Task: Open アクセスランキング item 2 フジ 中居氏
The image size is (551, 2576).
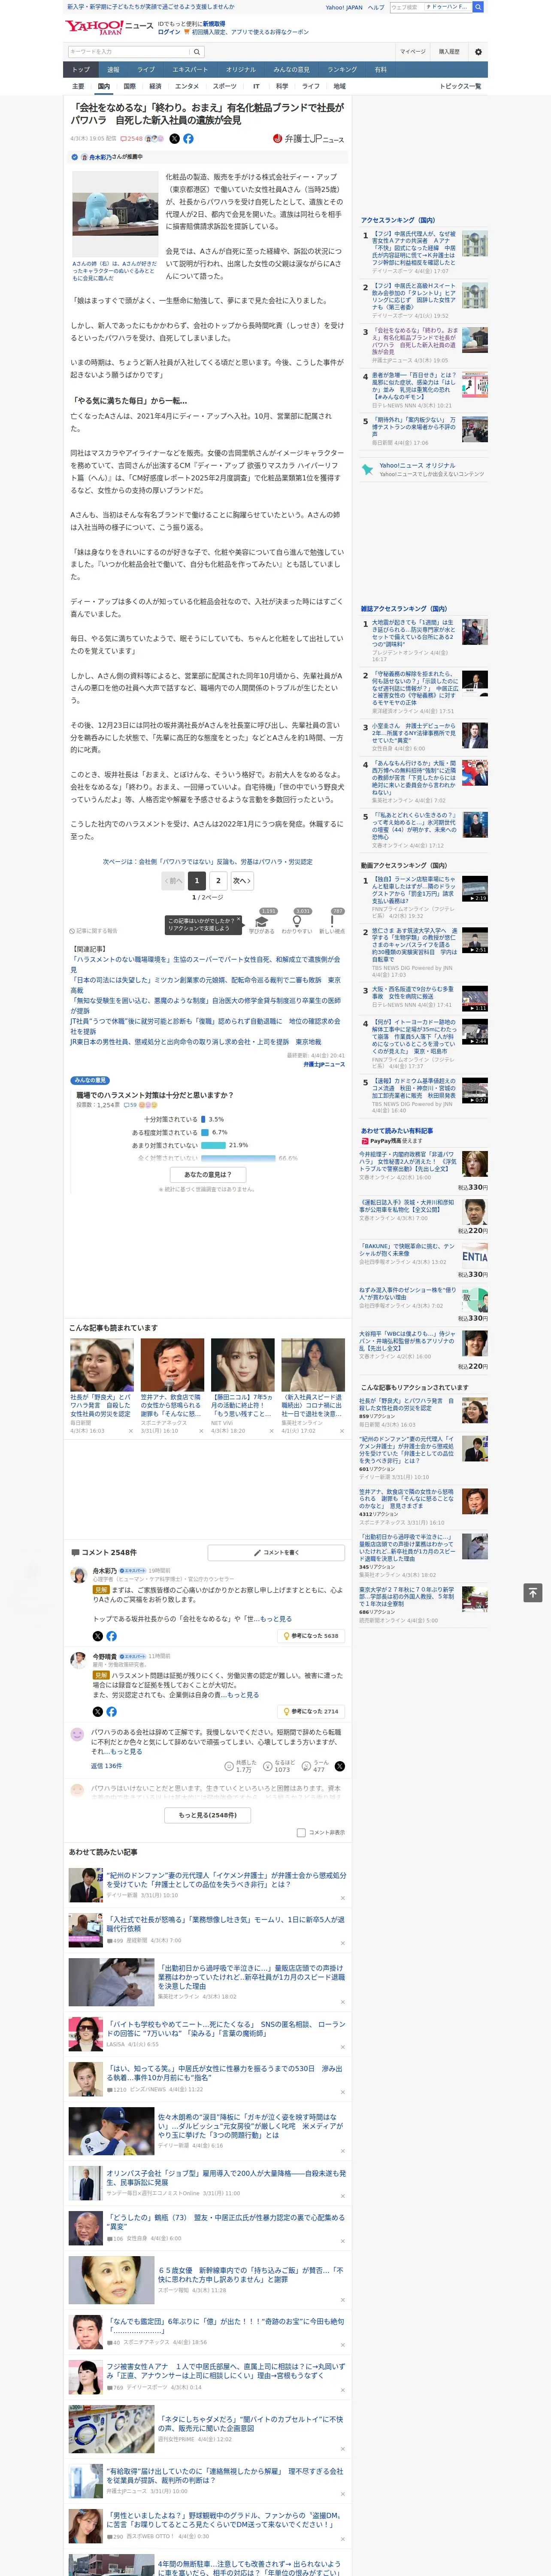Action: [x=414, y=298]
